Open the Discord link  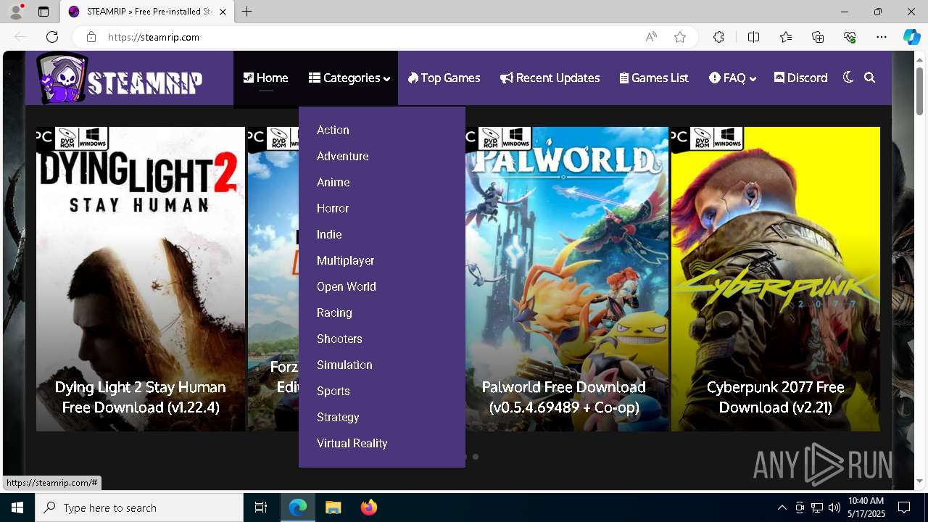(x=800, y=78)
